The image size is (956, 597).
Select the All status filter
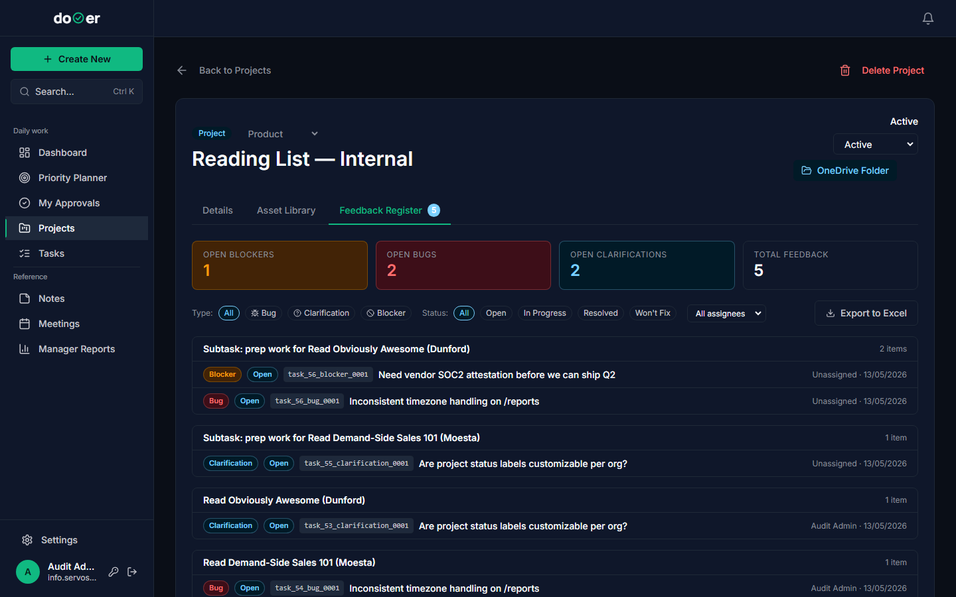(x=464, y=313)
